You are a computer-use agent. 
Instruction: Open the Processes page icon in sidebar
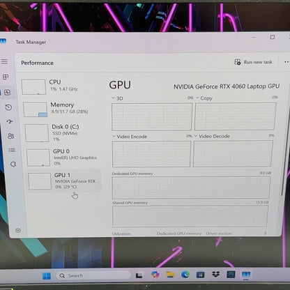(6, 77)
